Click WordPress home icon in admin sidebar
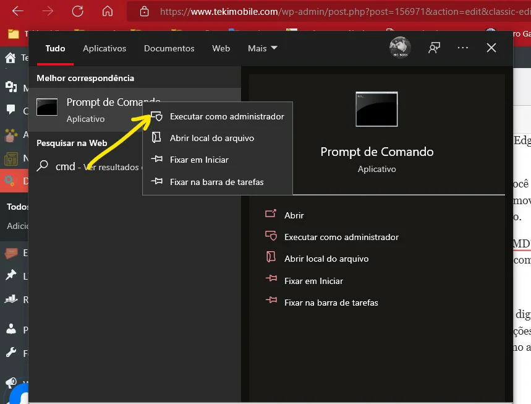Image resolution: width=531 pixels, height=404 pixels. (11, 58)
